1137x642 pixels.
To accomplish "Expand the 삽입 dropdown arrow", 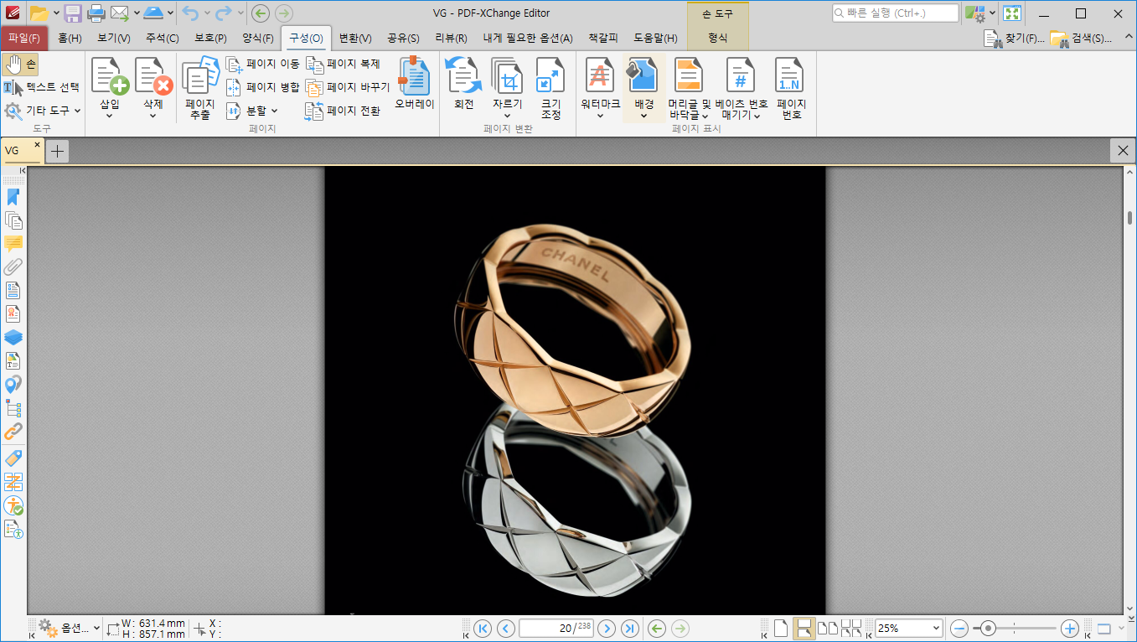I will pos(110,116).
